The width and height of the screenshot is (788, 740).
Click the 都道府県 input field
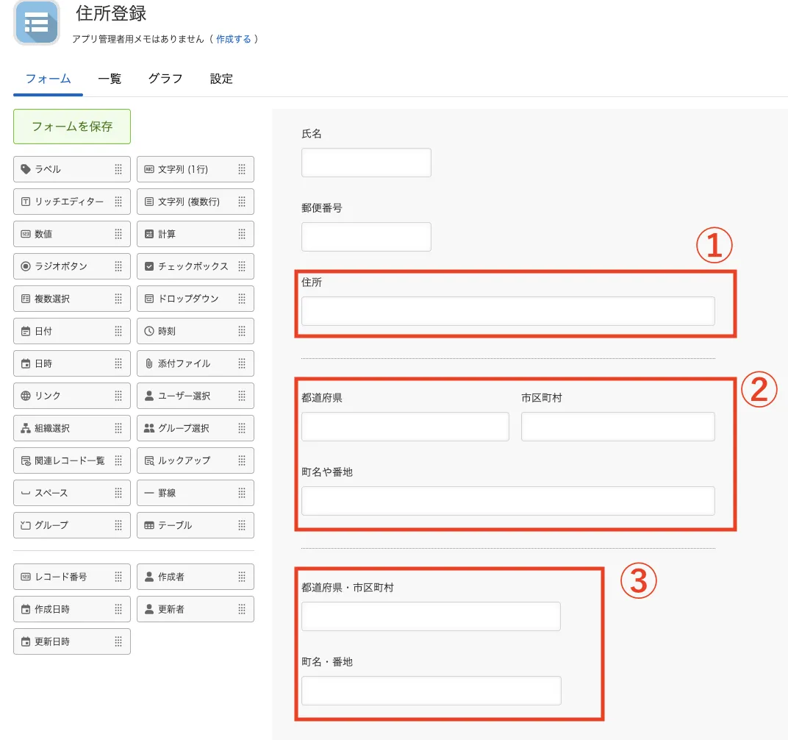(405, 427)
